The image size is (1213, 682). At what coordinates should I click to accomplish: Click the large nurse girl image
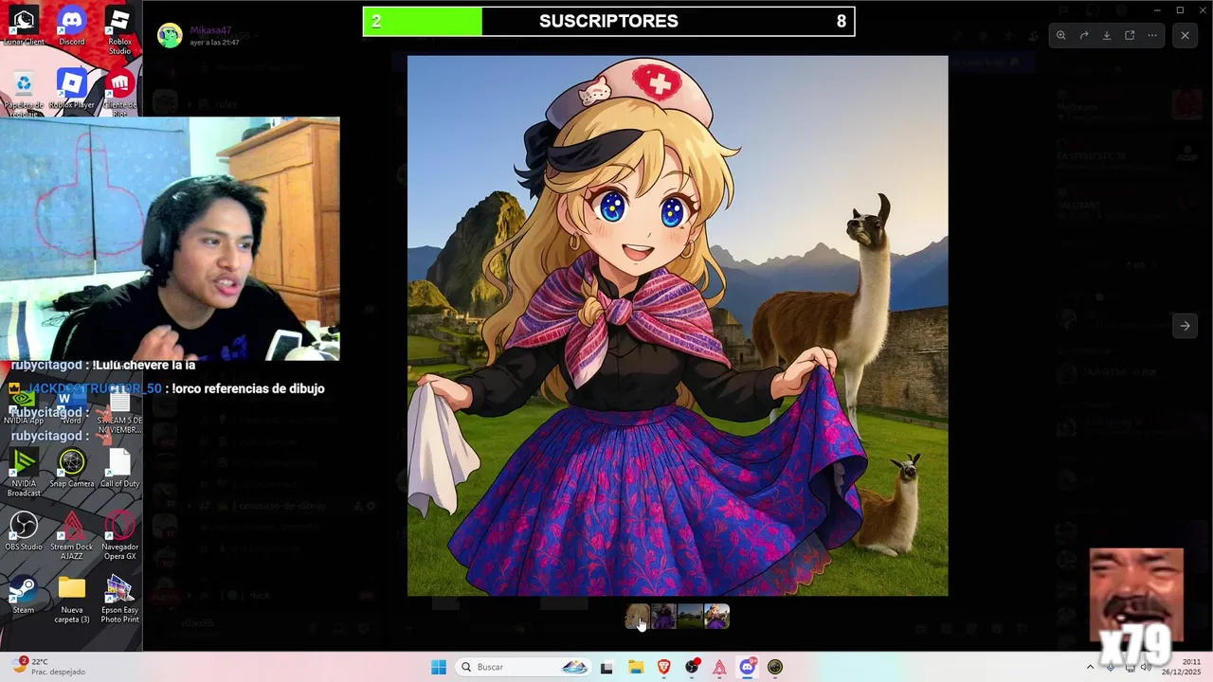pyautogui.click(x=678, y=326)
